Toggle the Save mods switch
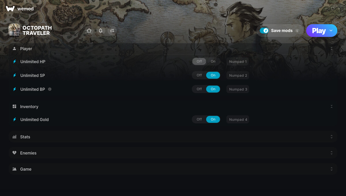346x196 pixels. pos(264,31)
